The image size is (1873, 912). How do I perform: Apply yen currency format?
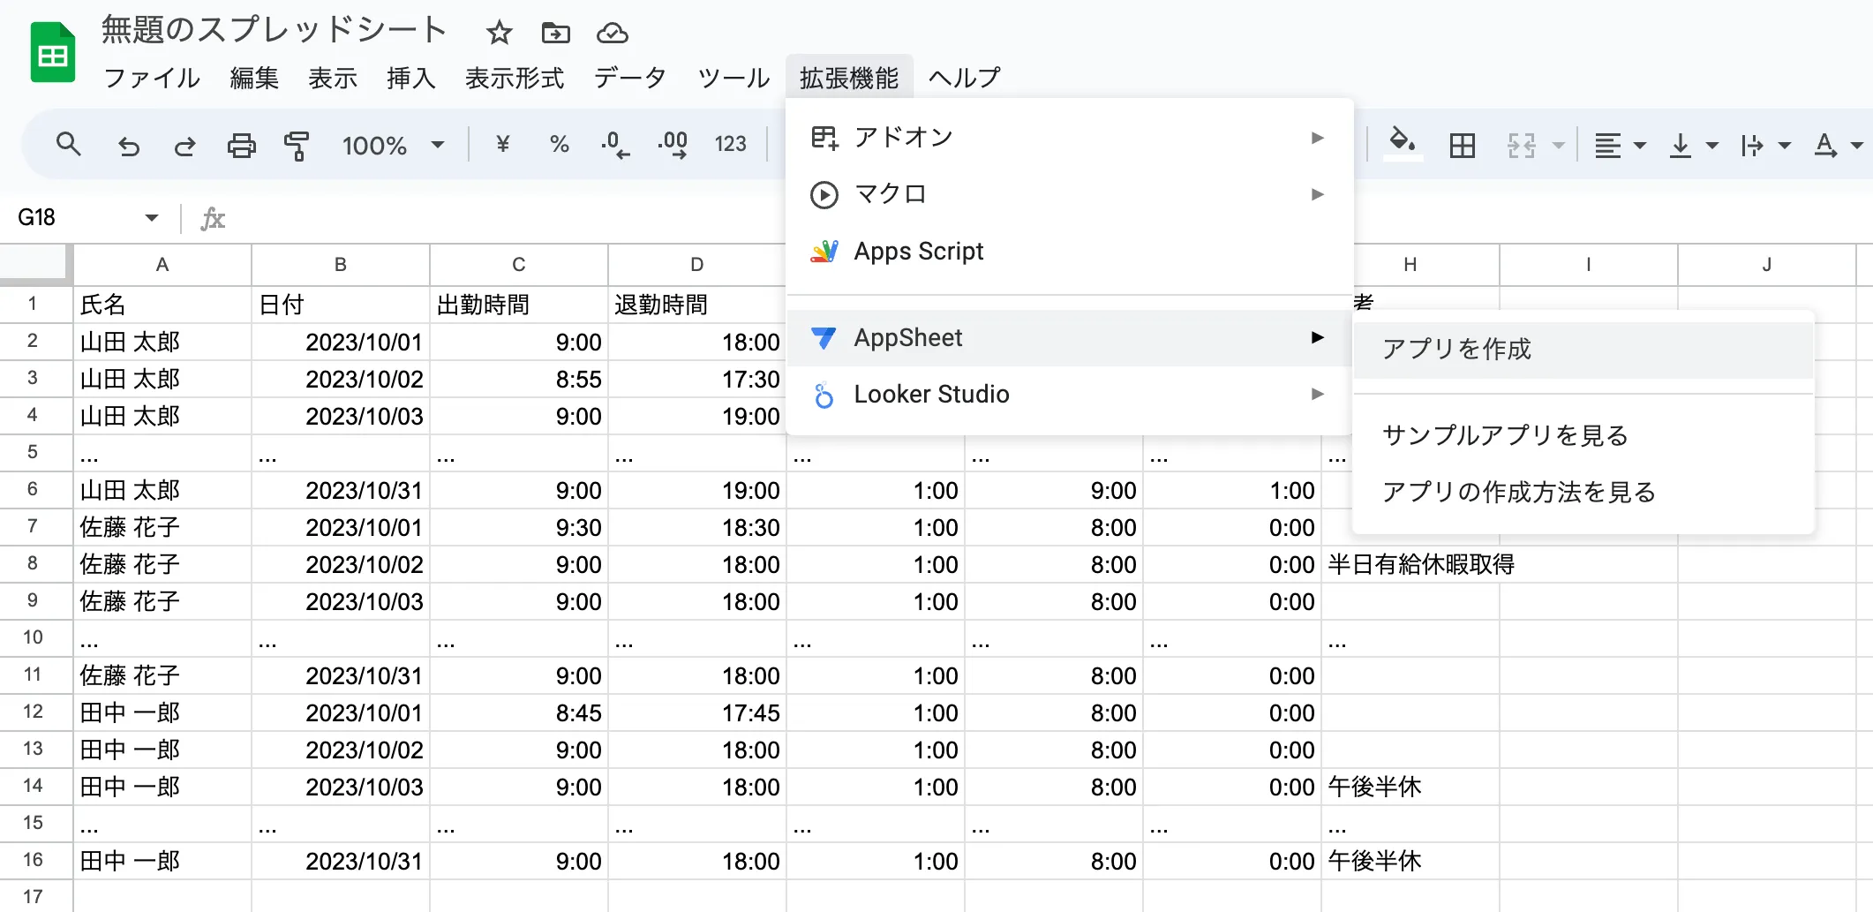tap(503, 145)
